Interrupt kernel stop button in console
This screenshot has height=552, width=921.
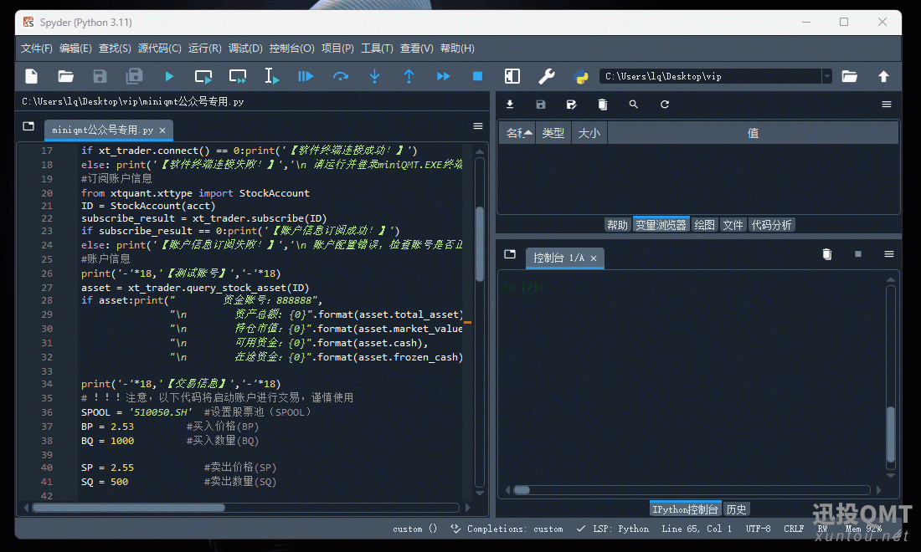pos(858,254)
